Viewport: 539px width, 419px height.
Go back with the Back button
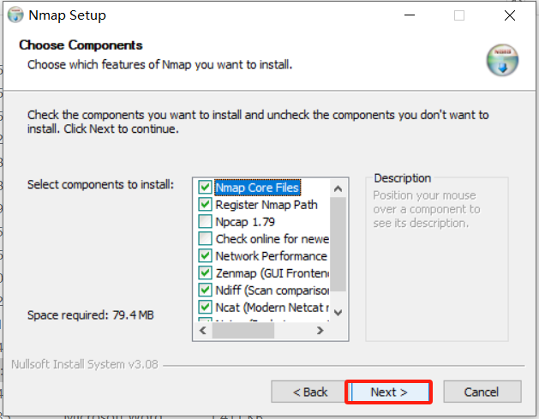pos(310,392)
